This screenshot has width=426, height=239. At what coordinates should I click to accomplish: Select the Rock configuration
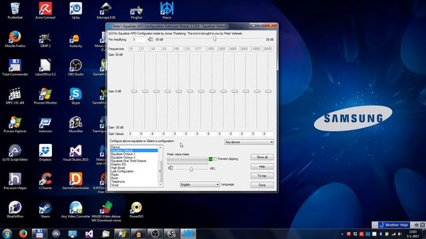coord(114,179)
